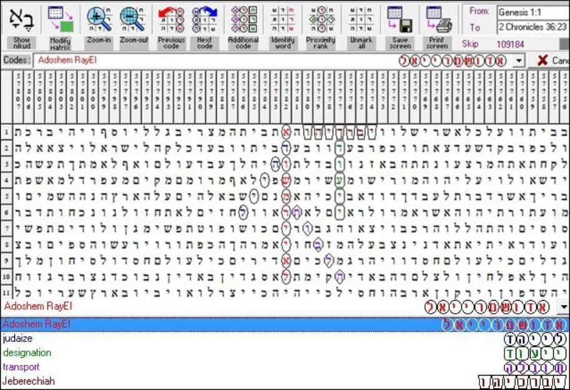
Task: Click the Show nikud icon
Action: pyautogui.click(x=21, y=18)
